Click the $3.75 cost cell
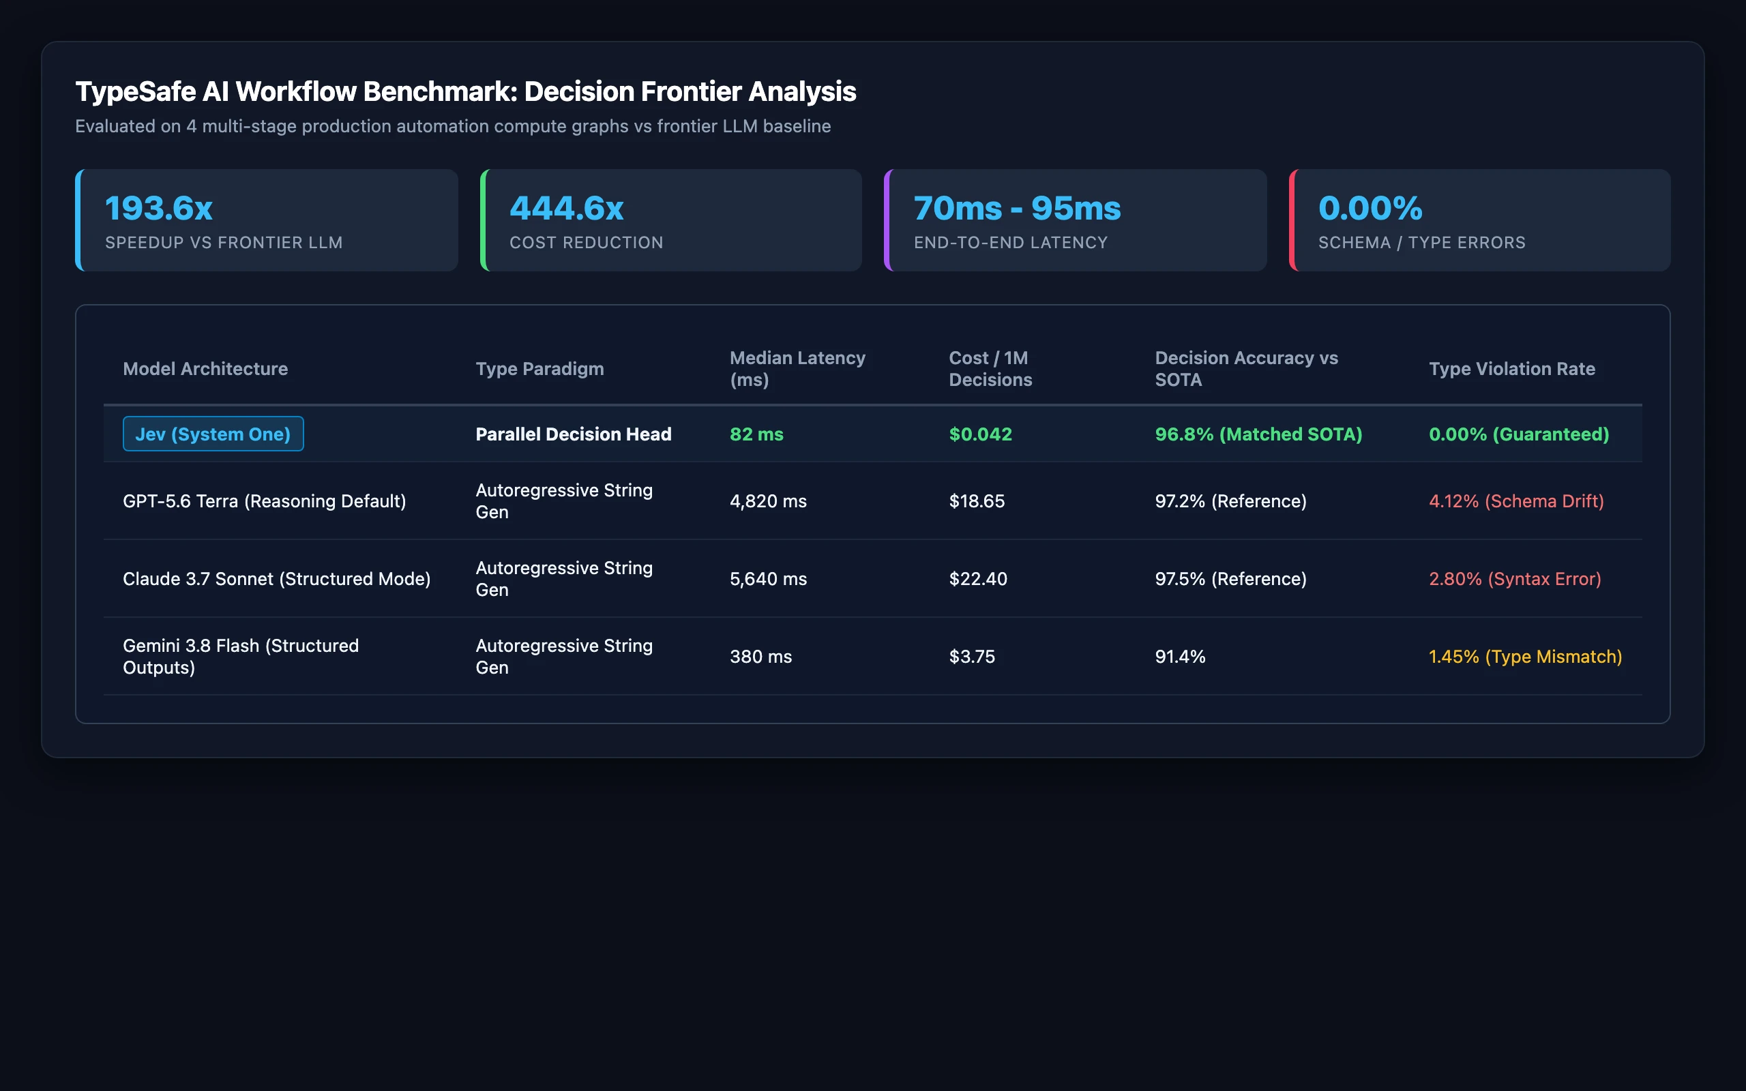This screenshot has height=1091, width=1746. click(971, 657)
